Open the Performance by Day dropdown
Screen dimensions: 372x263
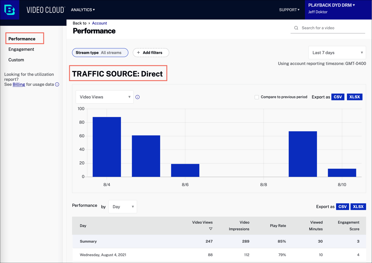[x=123, y=207]
